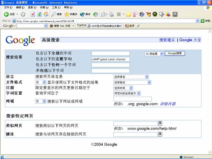The height and width of the screenshot is (159, 212).
Task: Open the History clock icon
Action: tap(96, 14)
